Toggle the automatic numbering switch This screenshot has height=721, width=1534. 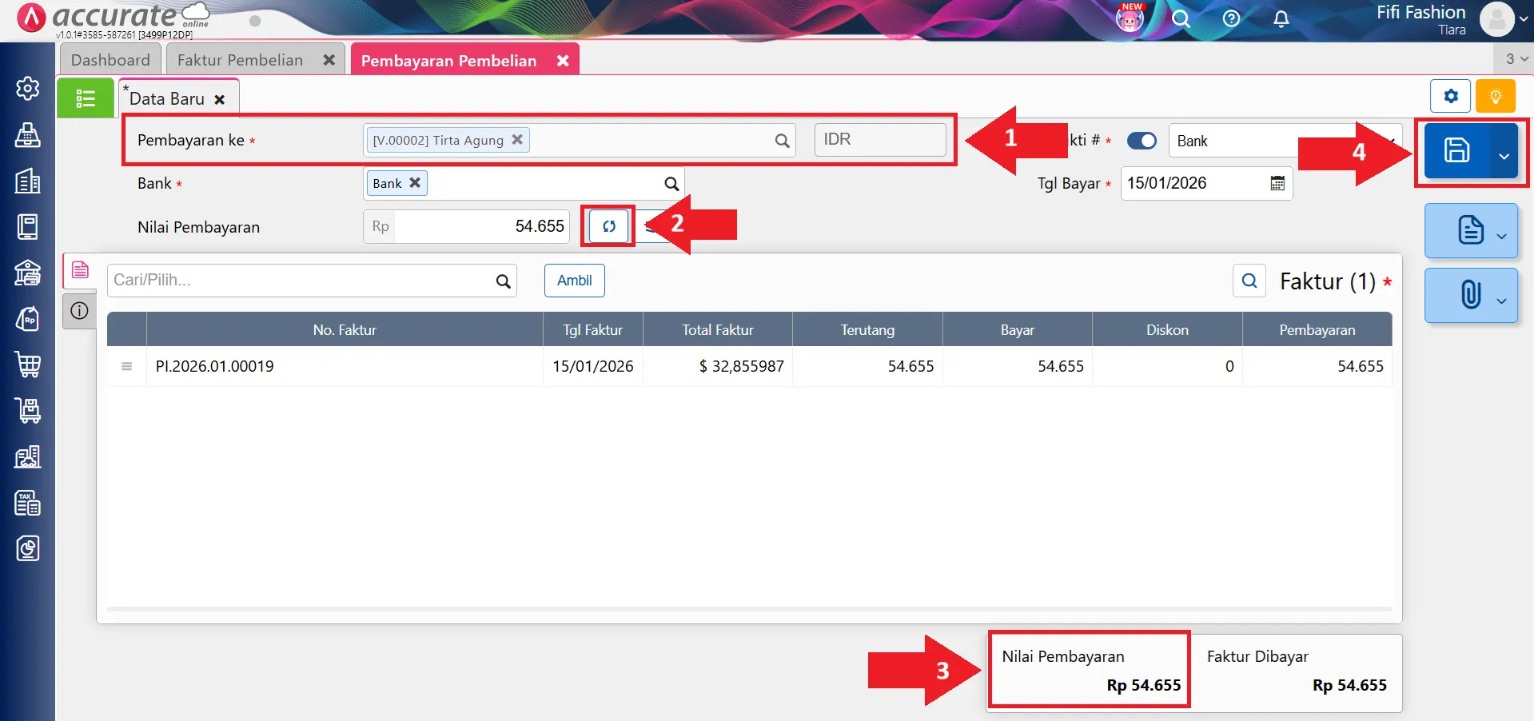click(x=1142, y=141)
